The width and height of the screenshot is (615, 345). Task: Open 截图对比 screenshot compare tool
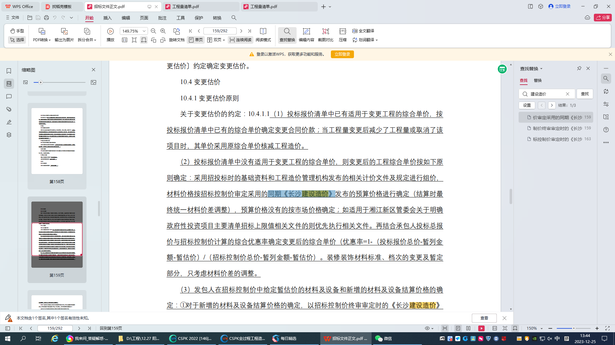click(326, 35)
